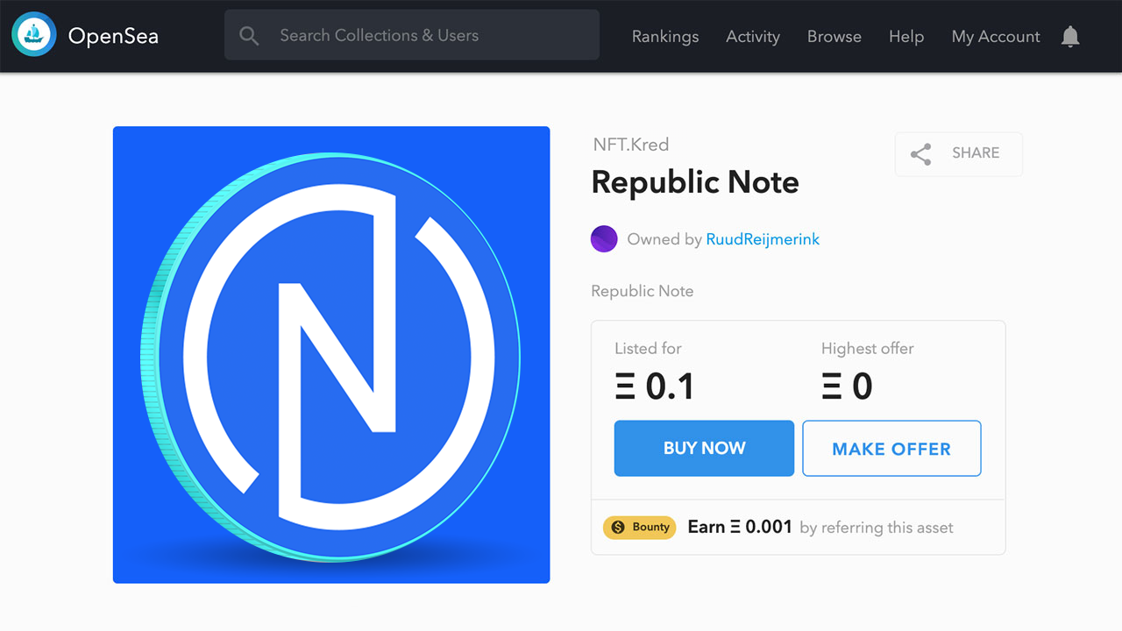Click the MAKE OFFER button
The image size is (1122, 631).
tap(891, 449)
